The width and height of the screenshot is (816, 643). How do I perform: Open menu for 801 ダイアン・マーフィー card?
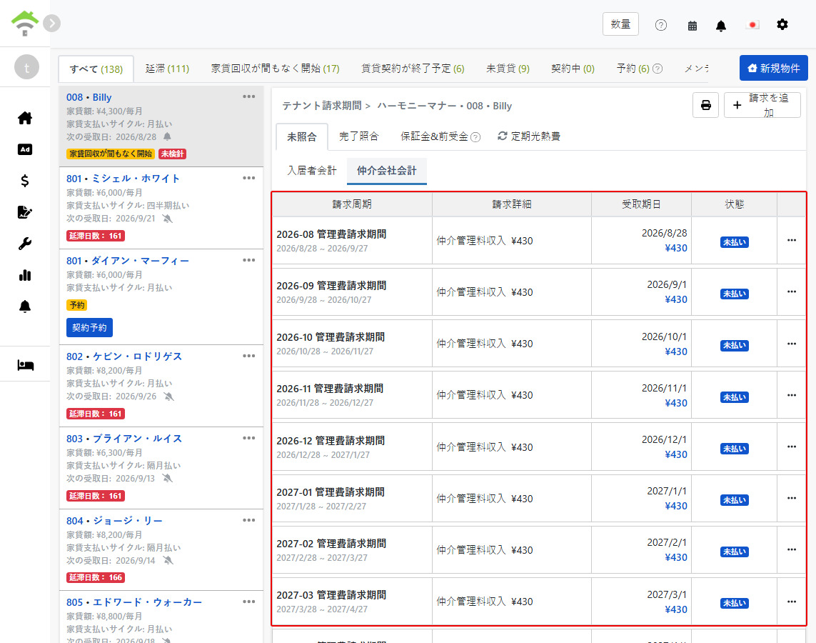248,260
